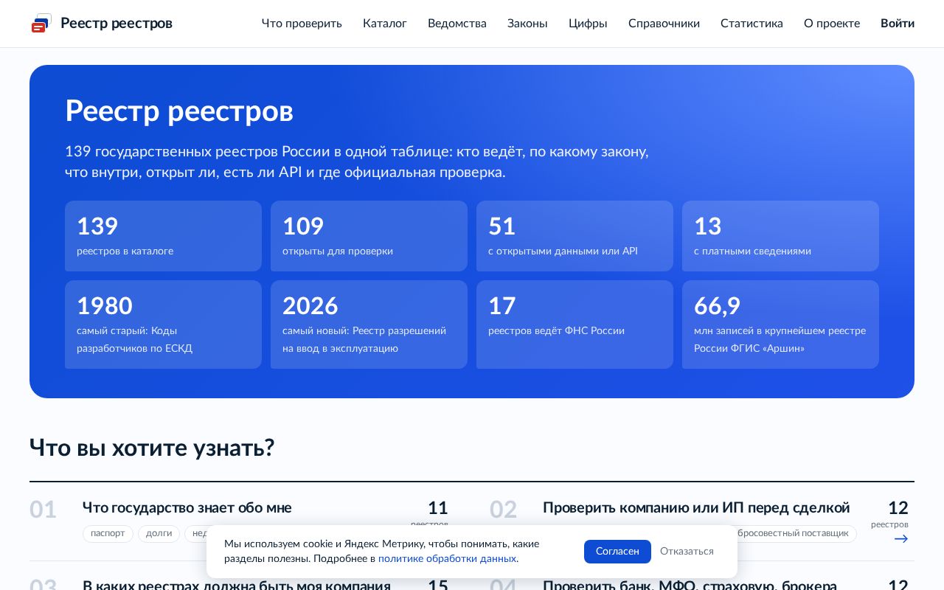Image resolution: width=944 pixels, height=590 pixels.
Task: Click the row number '02'
Action: 503,510
